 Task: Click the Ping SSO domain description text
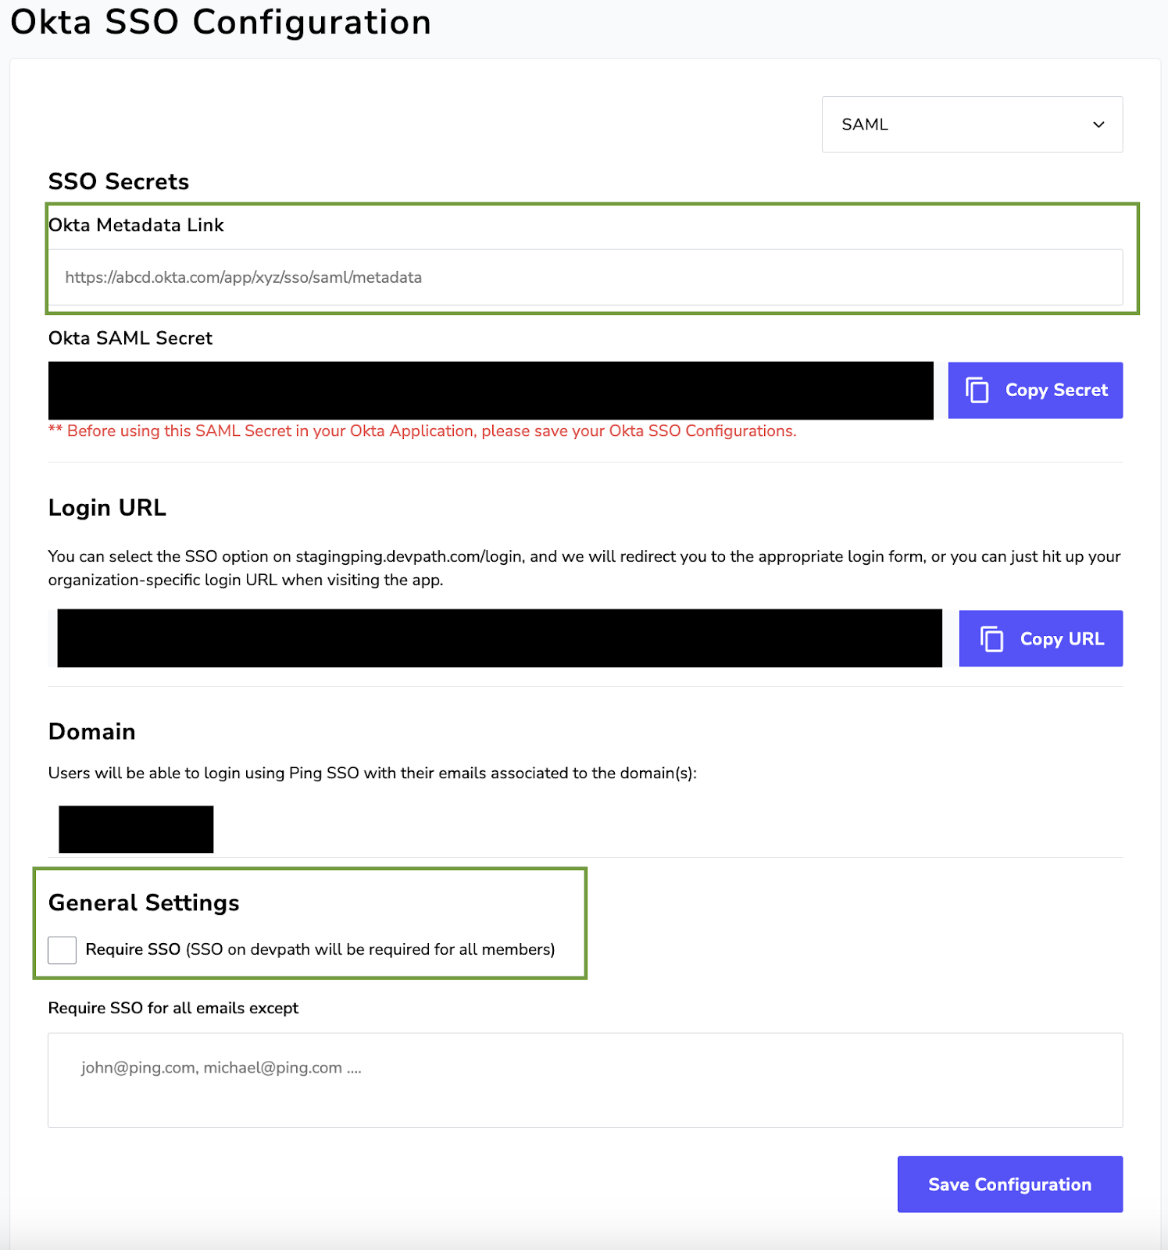pos(373,773)
